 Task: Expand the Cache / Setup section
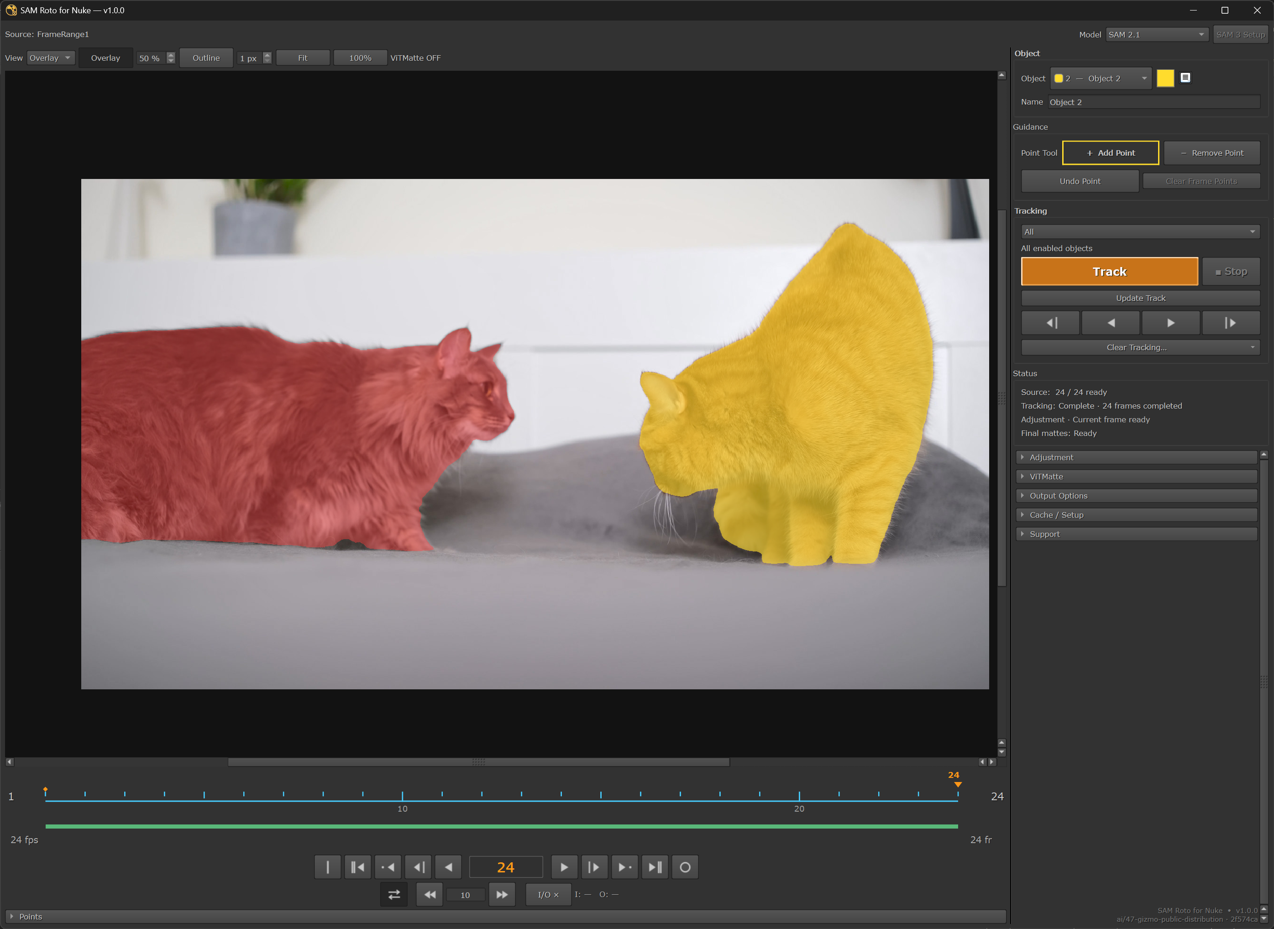coord(1136,514)
